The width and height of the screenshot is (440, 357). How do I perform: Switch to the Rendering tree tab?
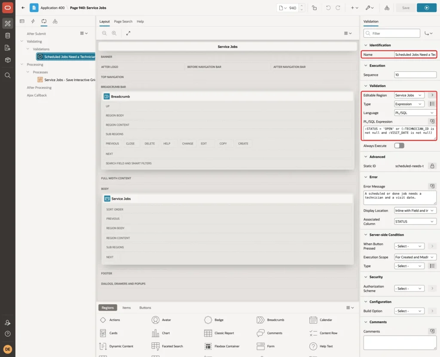[22, 21]
